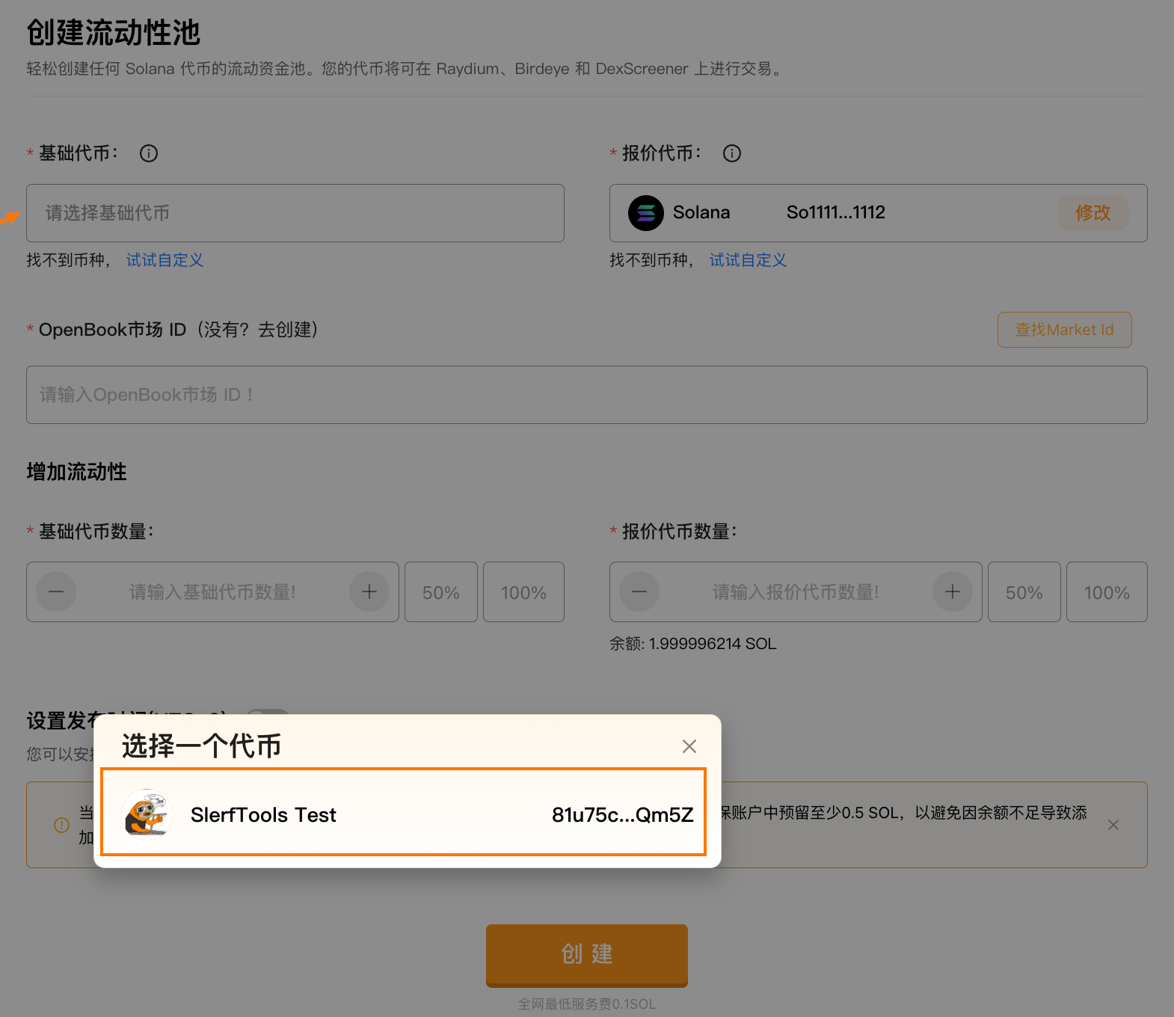The width and height of the screenshot is (1174, 1017).
Task: Click the Solana token name text
Action: 701,212
